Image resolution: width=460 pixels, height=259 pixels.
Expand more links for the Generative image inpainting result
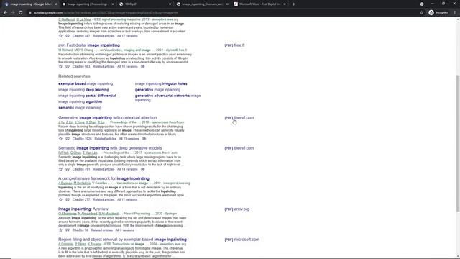click(144, 139)
